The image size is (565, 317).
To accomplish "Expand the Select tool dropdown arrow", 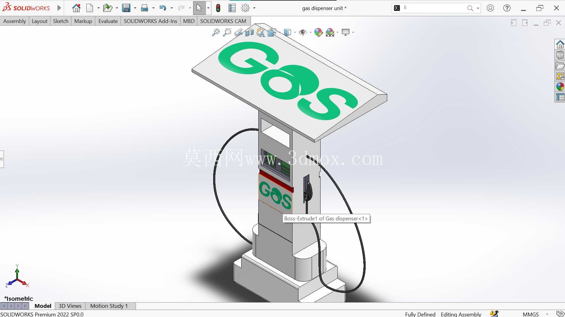I will (208, 8).
